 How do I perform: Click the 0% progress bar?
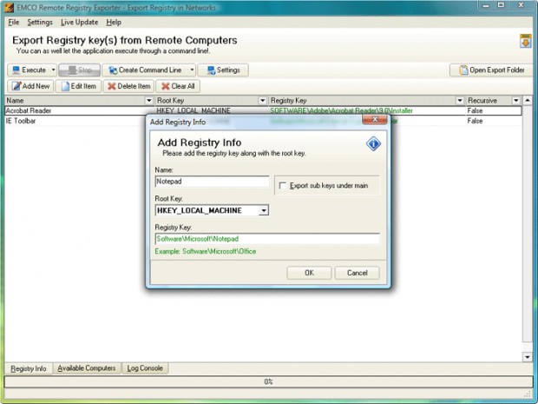(x=269, y=382)
